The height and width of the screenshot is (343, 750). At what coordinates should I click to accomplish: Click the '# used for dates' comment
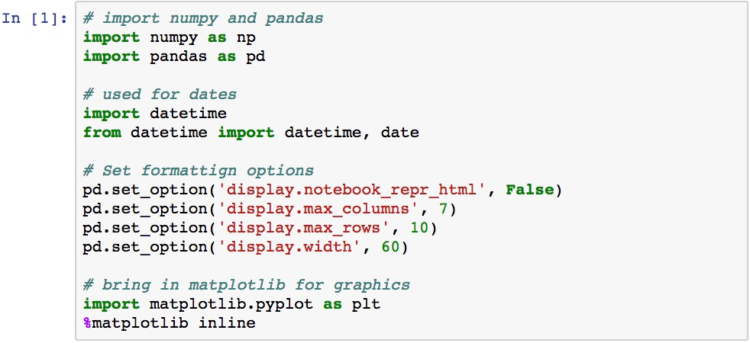(160, 95)
